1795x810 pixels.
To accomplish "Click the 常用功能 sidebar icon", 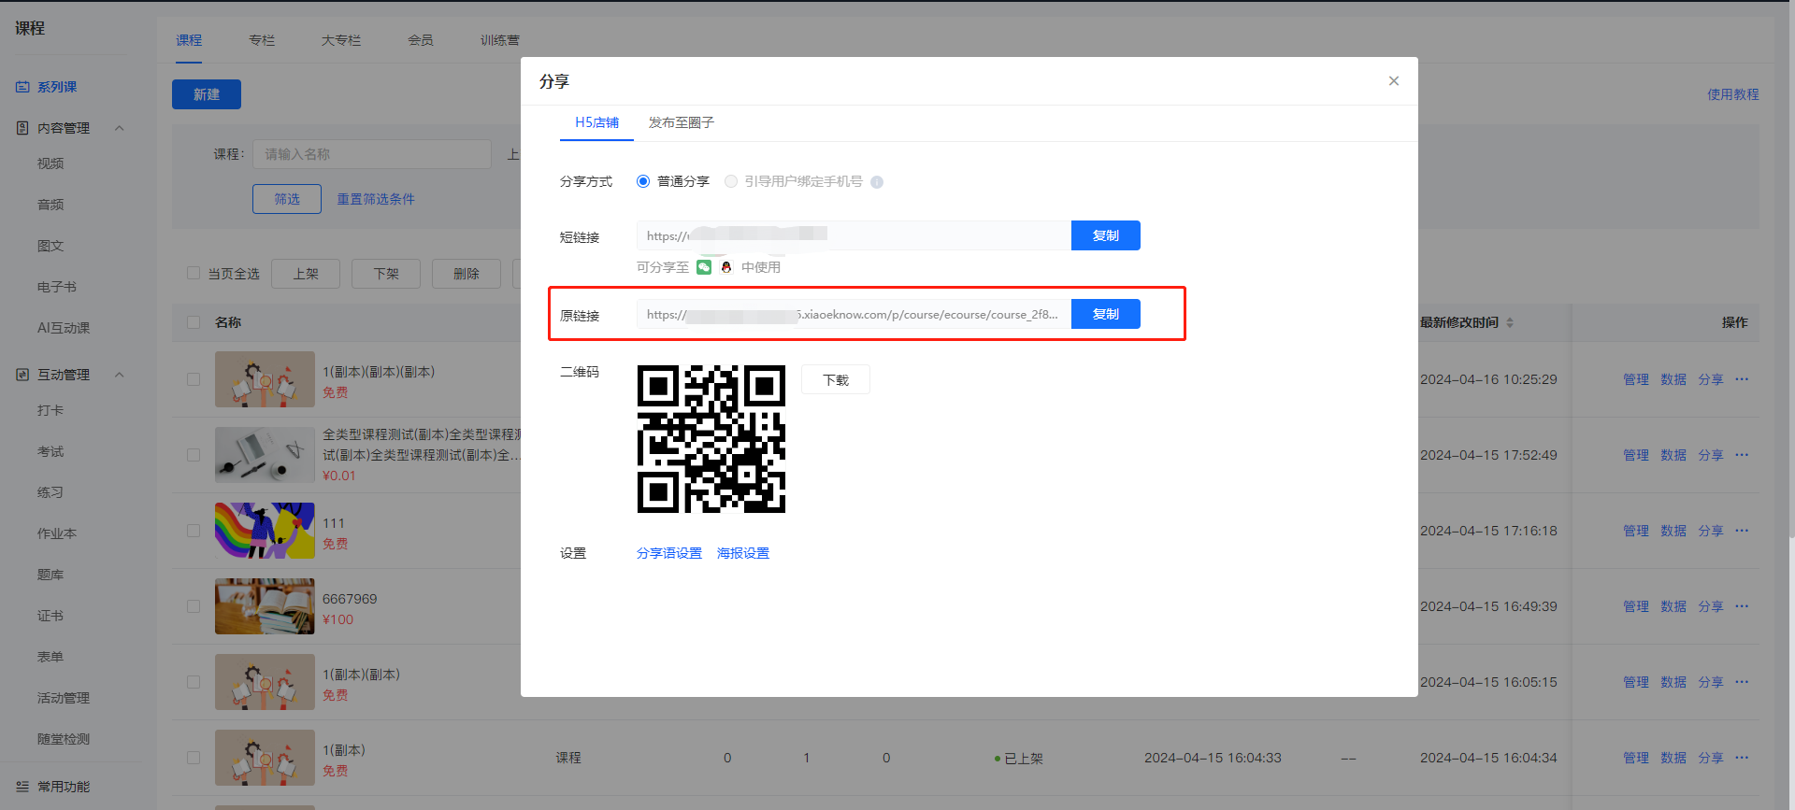I will click(x=22, y=787).
